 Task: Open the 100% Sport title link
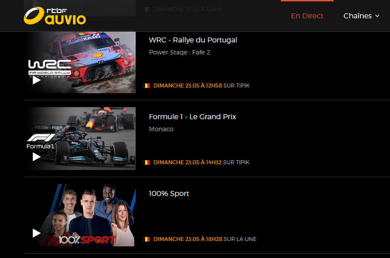[169, 193]
